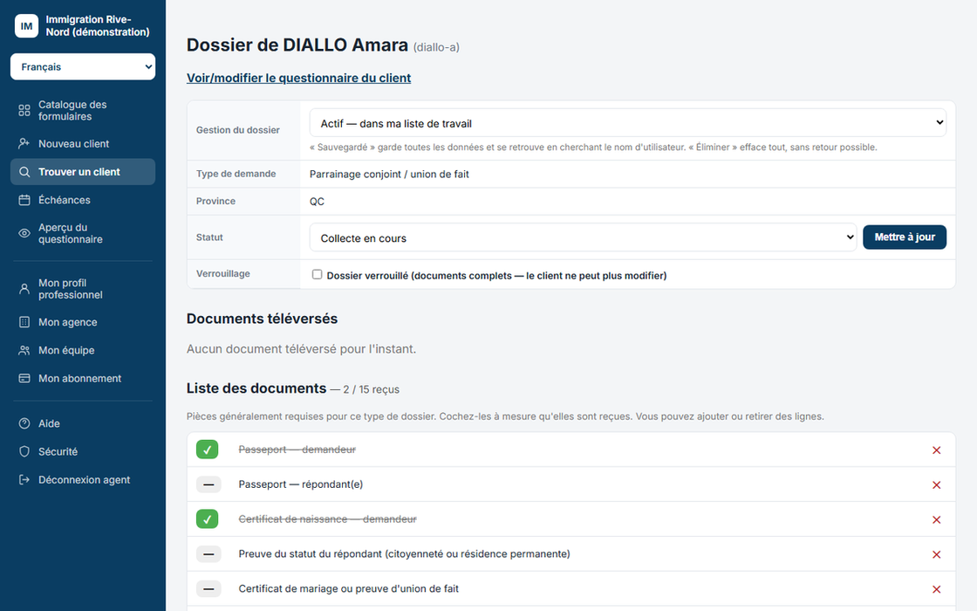Expand the Gestion du dossier dropdown

pos(627,123)
